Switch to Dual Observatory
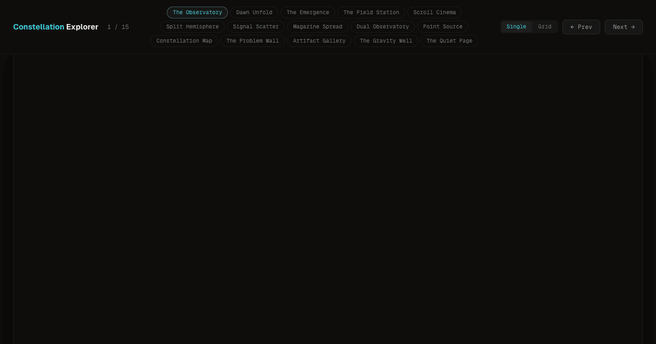The height and width of the screenshot is (344, 656). (x=383, y=26)
